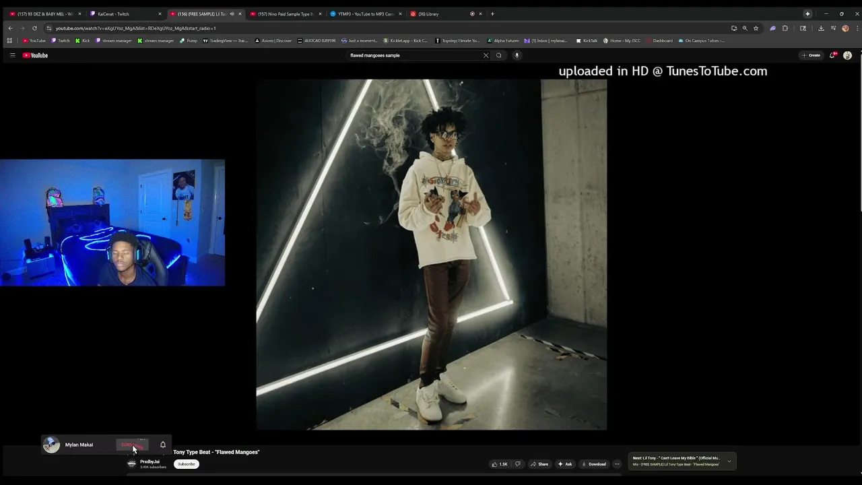The height and width of the screenshot is (485, 862).
Task: Close the KaiCenat - Twitch tab
Action: tap(160, 13)
